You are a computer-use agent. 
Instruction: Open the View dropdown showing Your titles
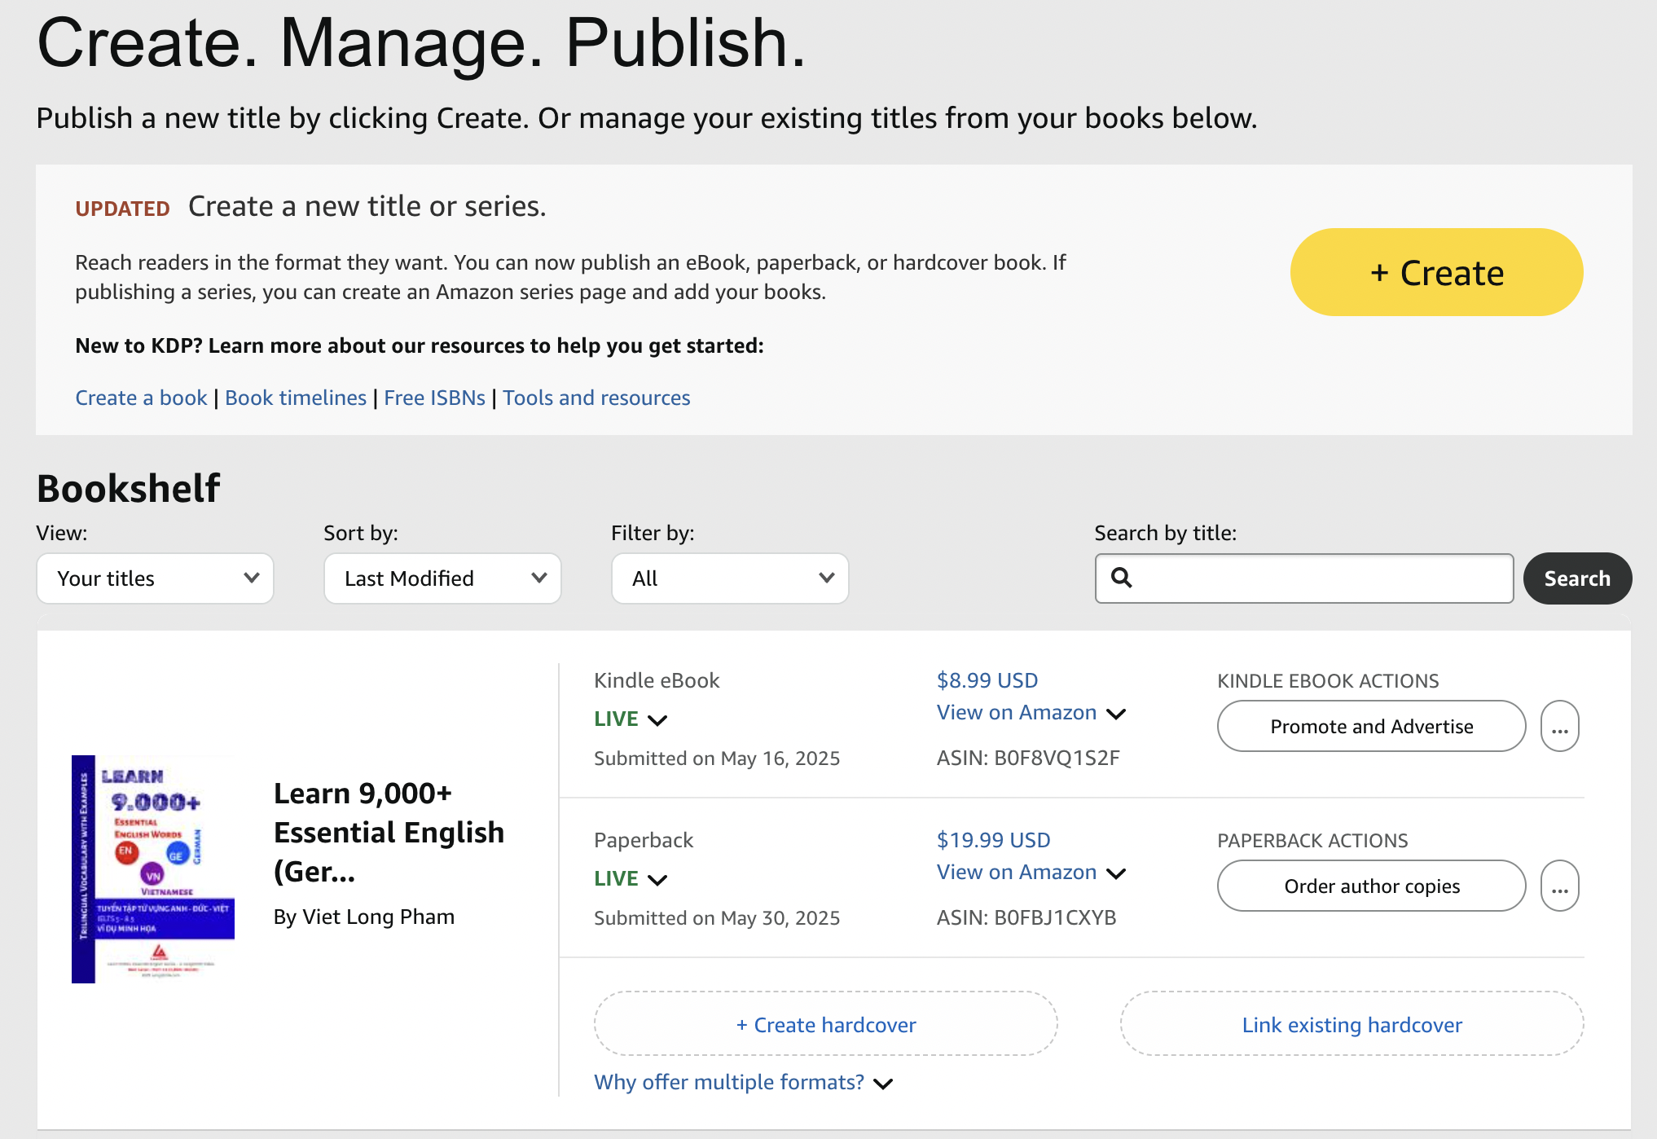click(155, 578)
